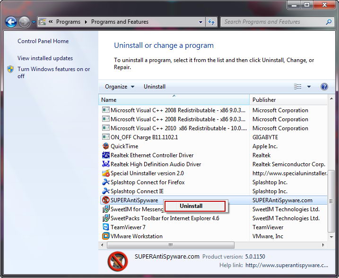
Task: Select VMware Workstation program name
Action: pos(137,236)
